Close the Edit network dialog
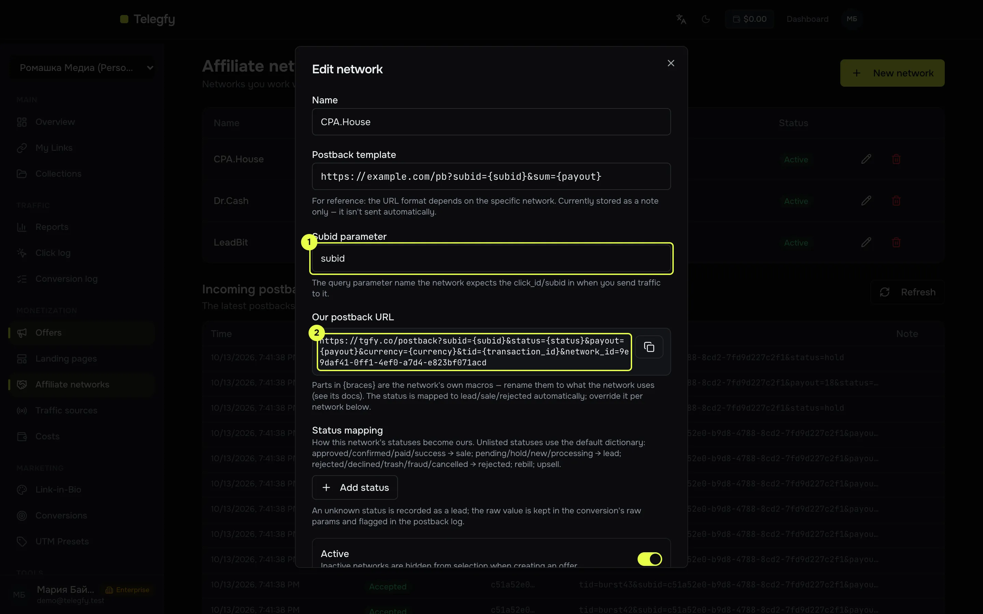 pos(671,63)
